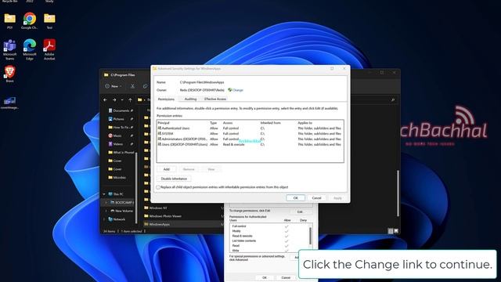
Task: Open Music in Explorer sidebar
Action: point(117,136)
